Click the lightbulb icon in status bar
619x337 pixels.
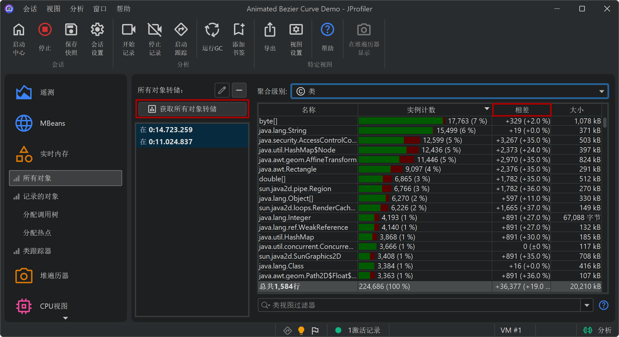click(x=301, y=331)
